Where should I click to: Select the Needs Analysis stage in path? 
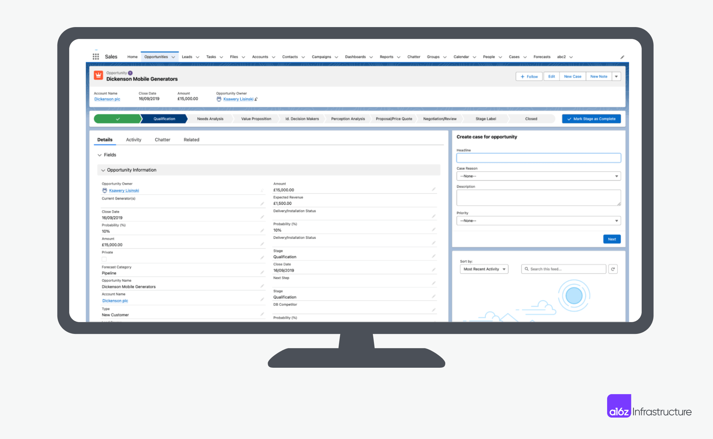click(x=210, y=119)
